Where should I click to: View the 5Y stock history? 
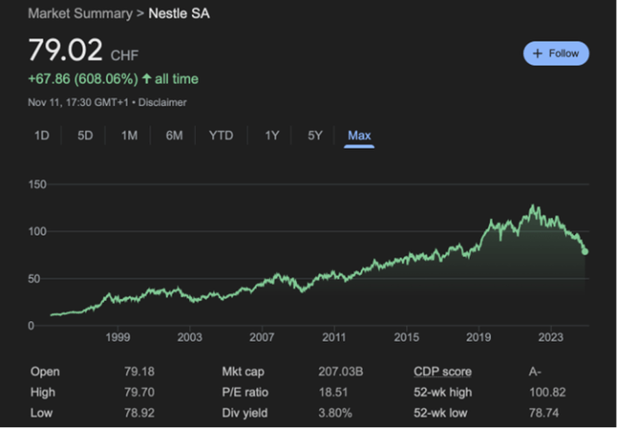(313, 135)
